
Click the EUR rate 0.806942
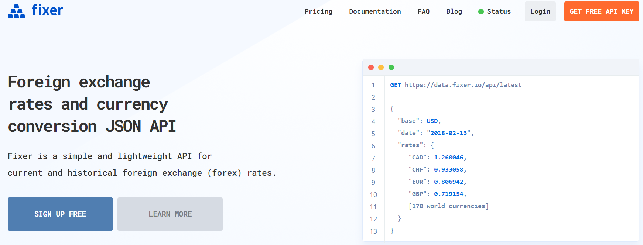[448, 182]
